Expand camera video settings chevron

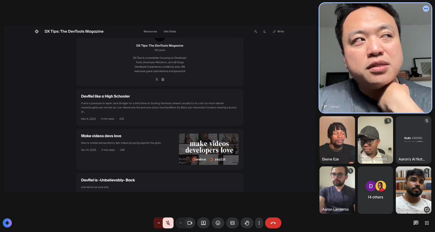(180, 223)
